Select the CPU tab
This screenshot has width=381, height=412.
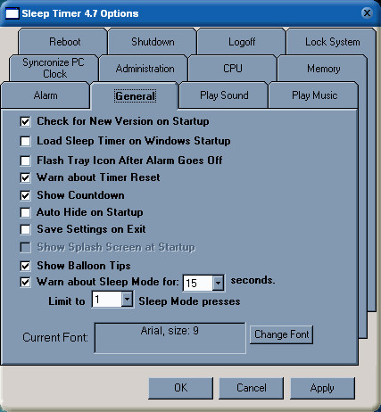233,69
